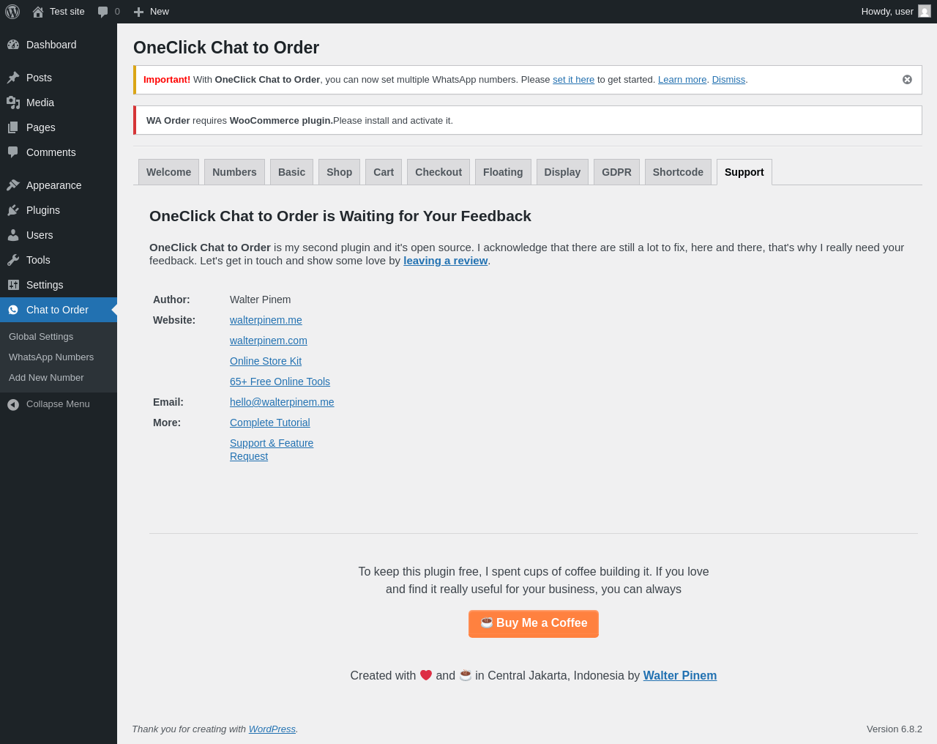
Task: Follow the 'leaving a review' link
Action: click(x=445, y=261)
